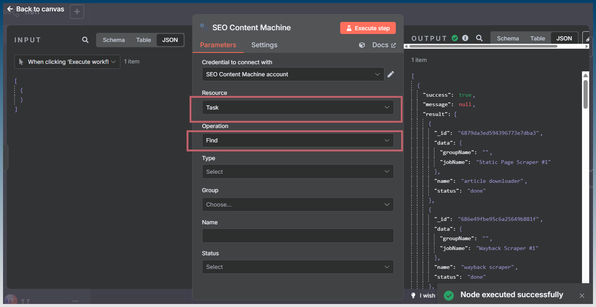Click the _id value 6879da3ed594396773e7dba3
596x307 pixels.
point(498,133)
